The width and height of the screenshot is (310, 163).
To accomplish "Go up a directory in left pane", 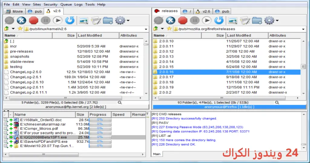I will click(7, 29).
